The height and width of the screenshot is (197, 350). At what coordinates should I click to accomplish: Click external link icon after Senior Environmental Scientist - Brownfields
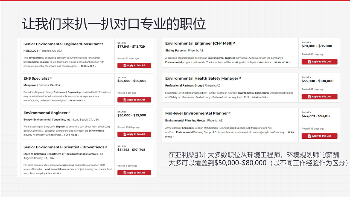point(106,147)
